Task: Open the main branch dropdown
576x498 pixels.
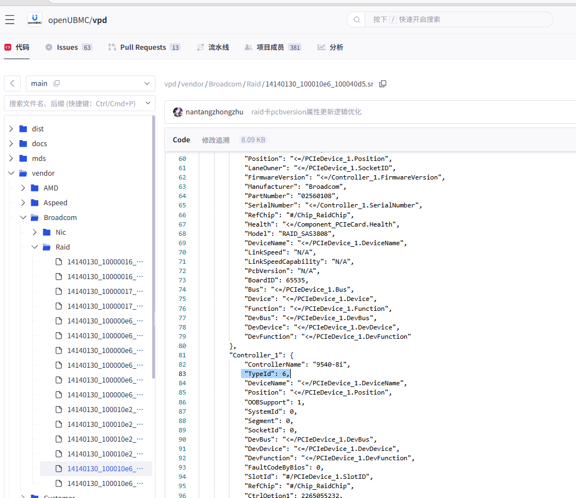Action: [90, 83]
